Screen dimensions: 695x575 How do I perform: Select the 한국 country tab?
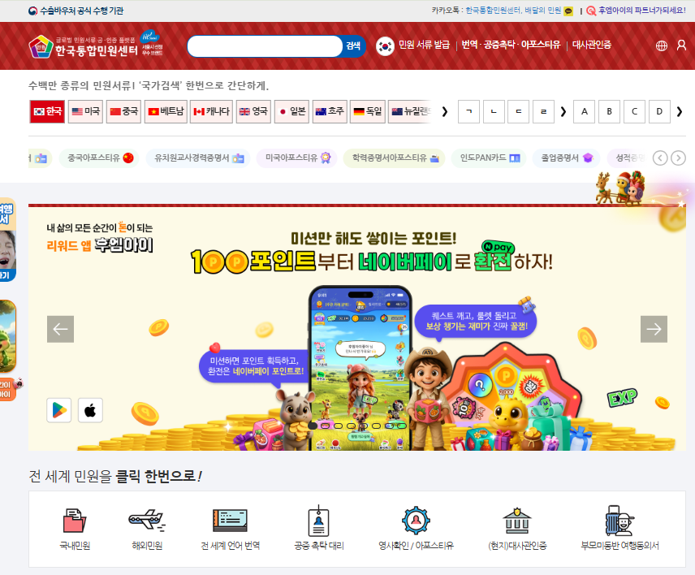click(x=47, y=111)
